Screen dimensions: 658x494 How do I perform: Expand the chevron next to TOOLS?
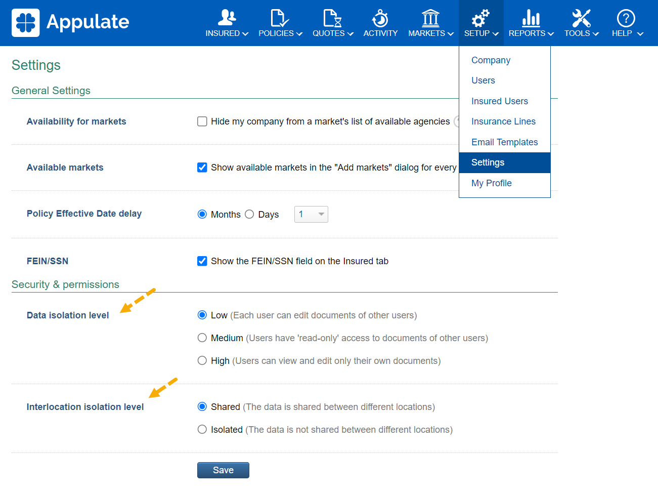(x=596, y=34)
